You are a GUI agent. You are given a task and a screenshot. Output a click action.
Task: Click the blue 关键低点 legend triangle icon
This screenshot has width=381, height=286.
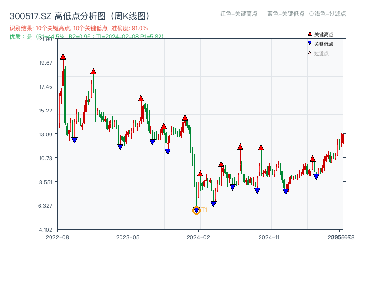[x=310, y=43]
